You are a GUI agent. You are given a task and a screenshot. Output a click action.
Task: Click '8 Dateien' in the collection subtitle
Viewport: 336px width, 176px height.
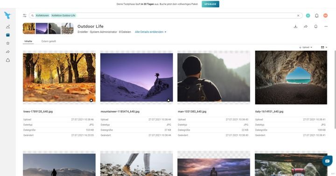click(x=125, y=32)
